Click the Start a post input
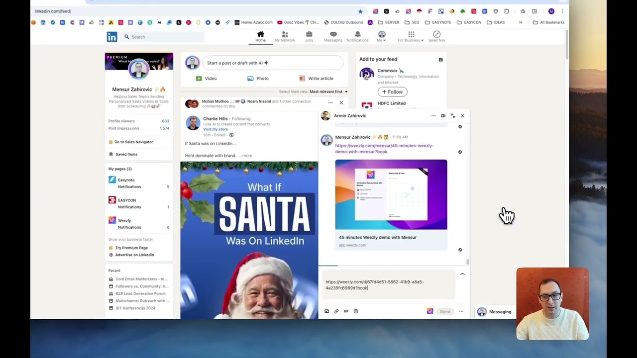Screen dimensions: 637x358 [273, 63]
